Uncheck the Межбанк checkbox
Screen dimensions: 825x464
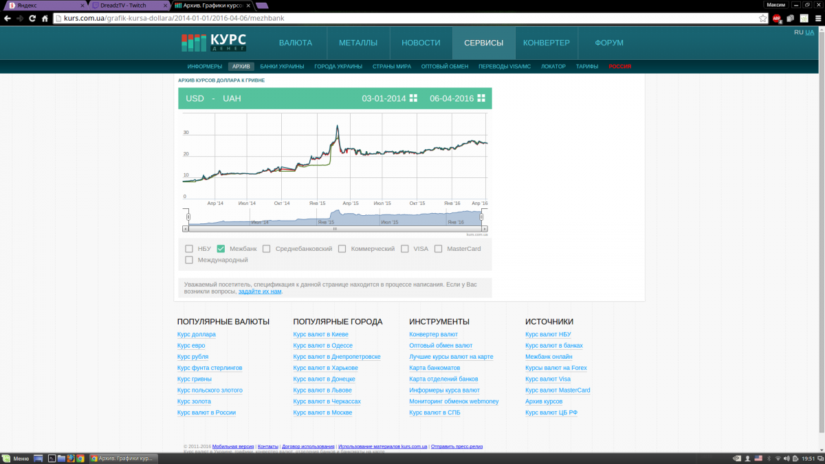click(x=221, y=249)
